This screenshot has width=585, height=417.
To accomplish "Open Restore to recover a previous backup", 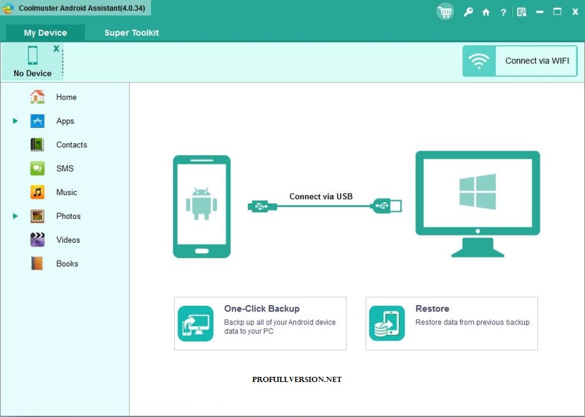I will tap(451, 323).
